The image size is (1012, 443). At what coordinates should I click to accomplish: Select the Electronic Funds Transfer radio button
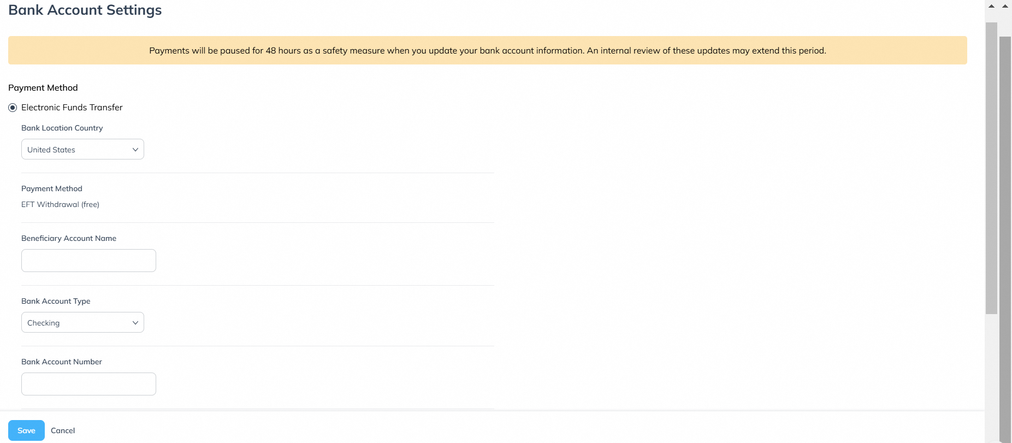[x=13, y=108]
